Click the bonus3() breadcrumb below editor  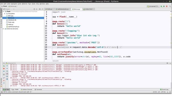(56, 61)
